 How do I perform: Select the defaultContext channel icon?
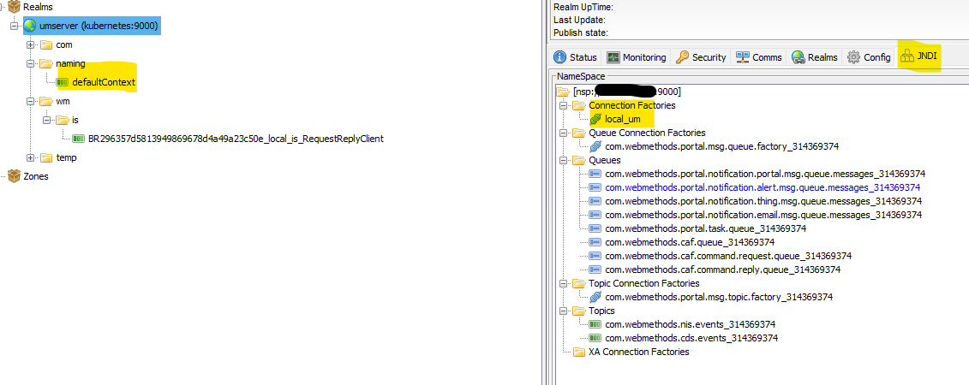63,82
